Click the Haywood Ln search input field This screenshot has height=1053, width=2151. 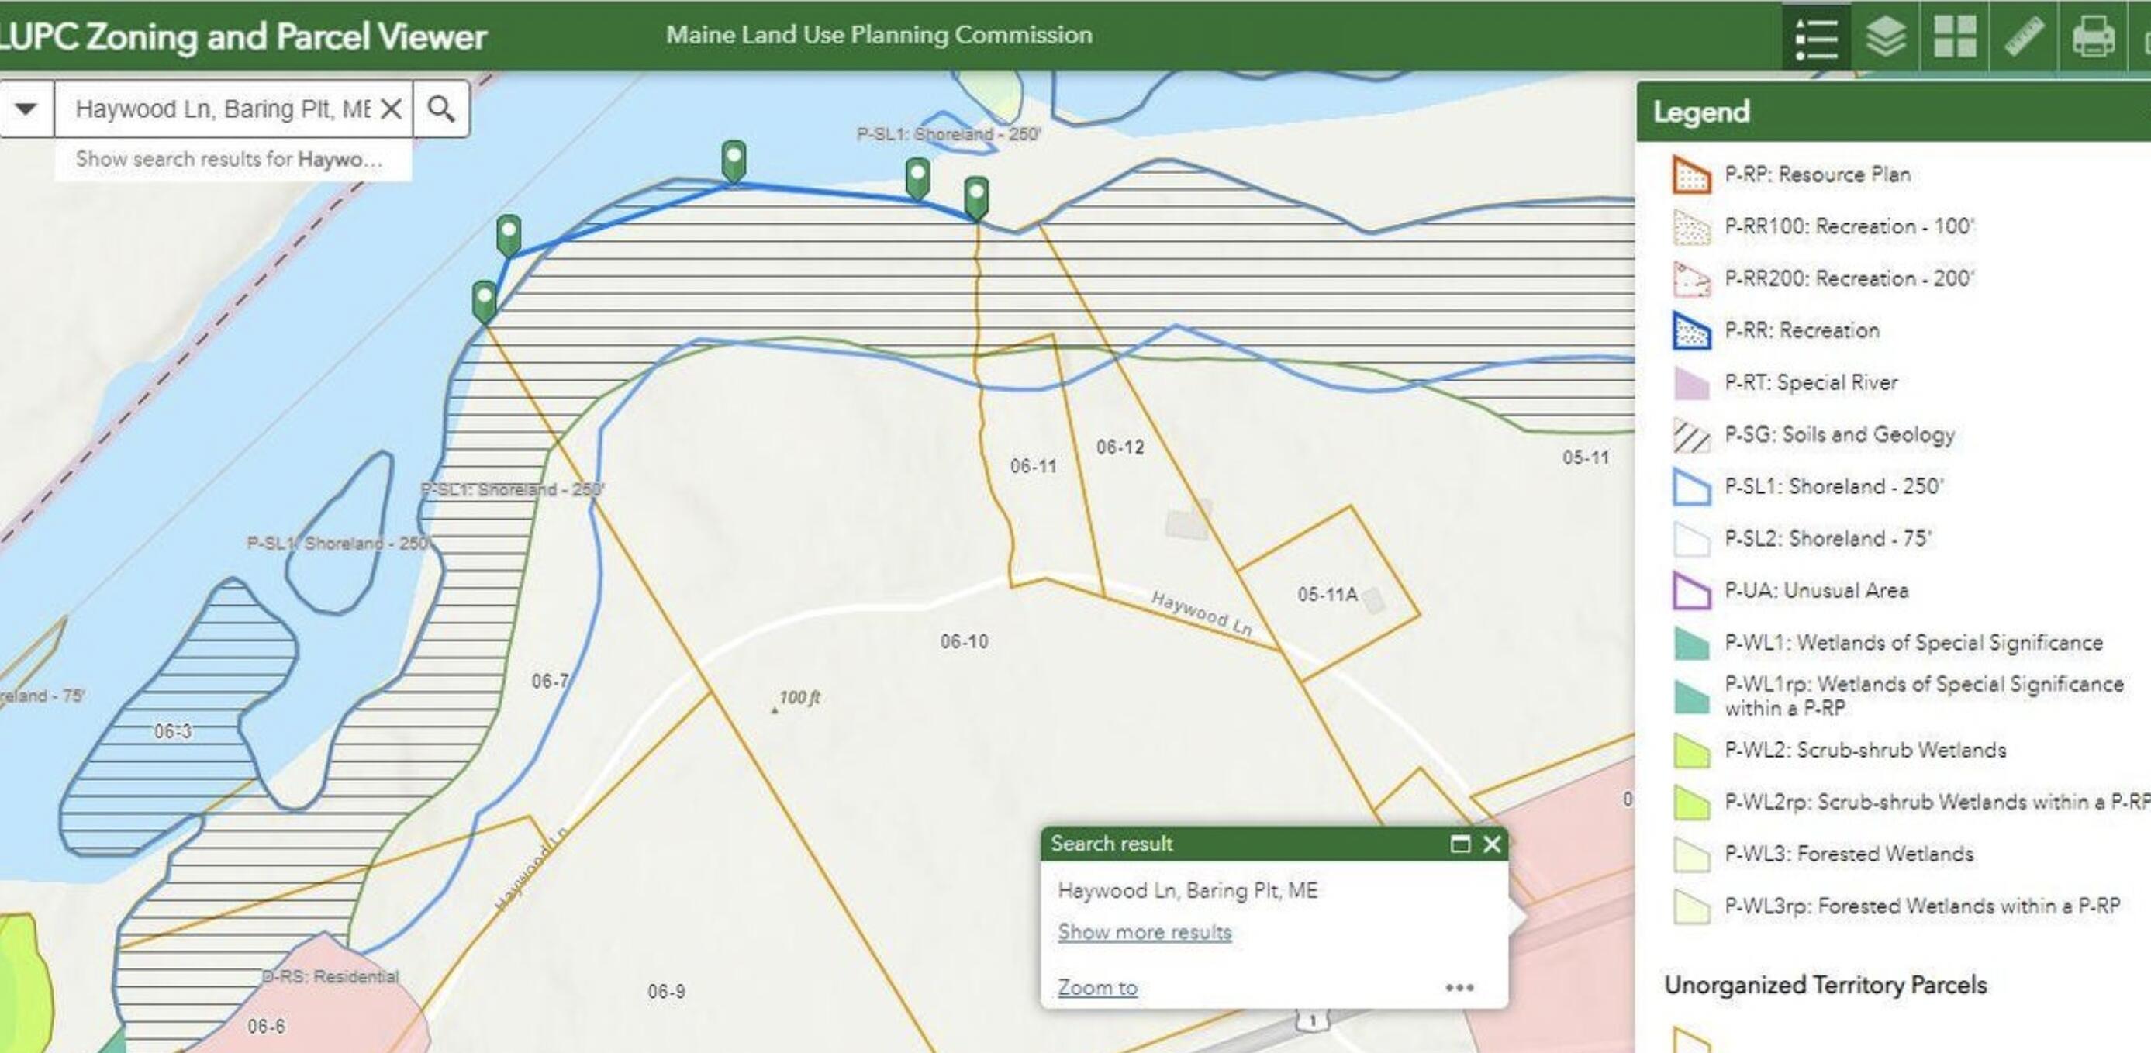(221, 109)
